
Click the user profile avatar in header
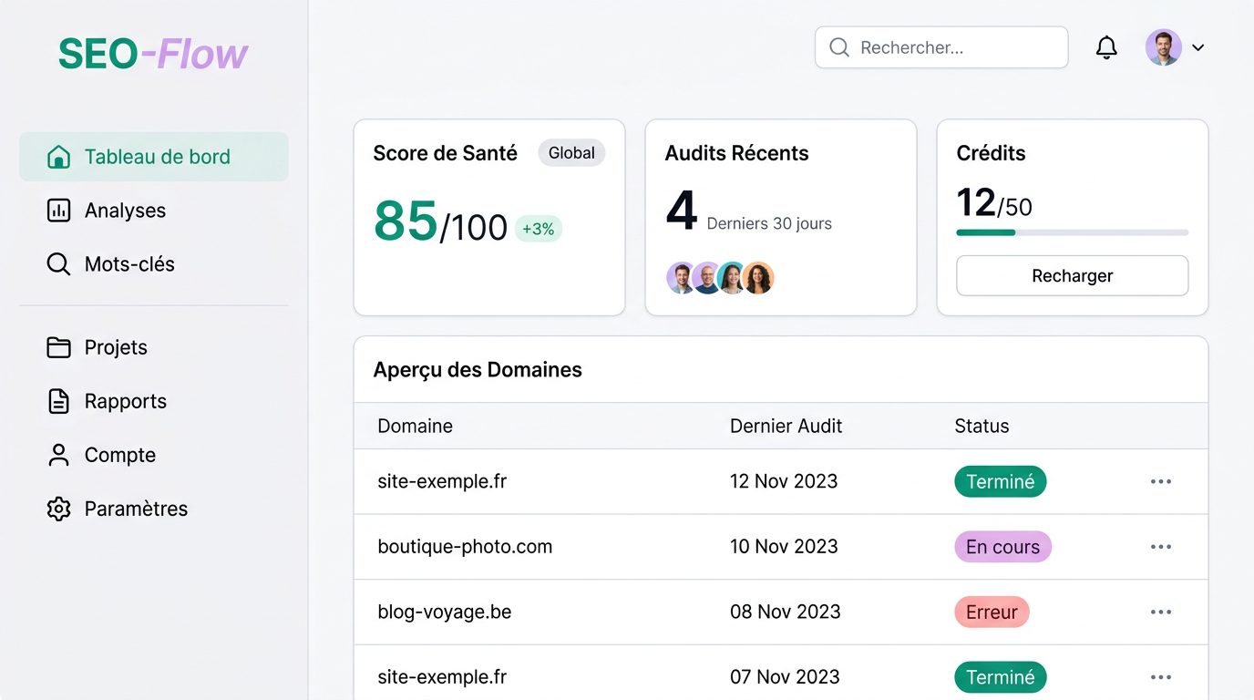coord(1164,47)
